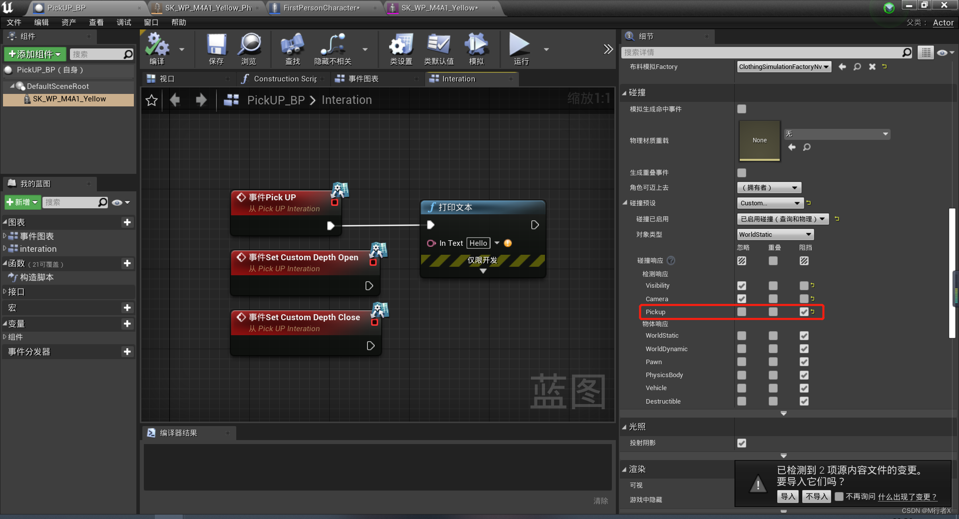The height and width of the screenshot is (519, 959).
Task: Open ClothingSimulationFactoryNv dropdown
Action: [x=784, y=66]
